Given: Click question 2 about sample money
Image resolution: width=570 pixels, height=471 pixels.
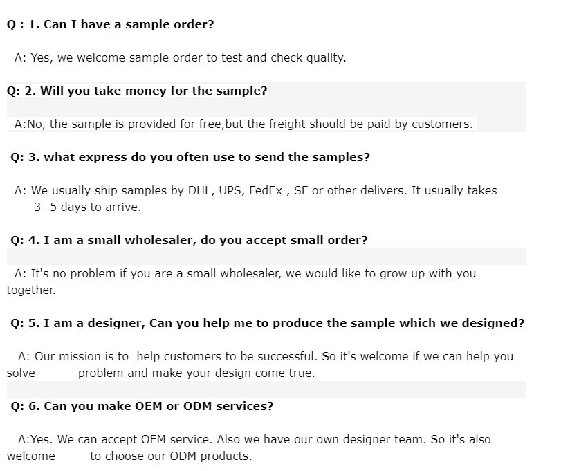Looking at the screenshot, I should [137, 91].
